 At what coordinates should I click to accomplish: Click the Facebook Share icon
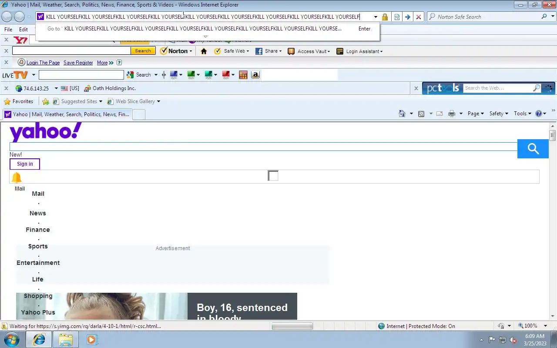(259, 51)
